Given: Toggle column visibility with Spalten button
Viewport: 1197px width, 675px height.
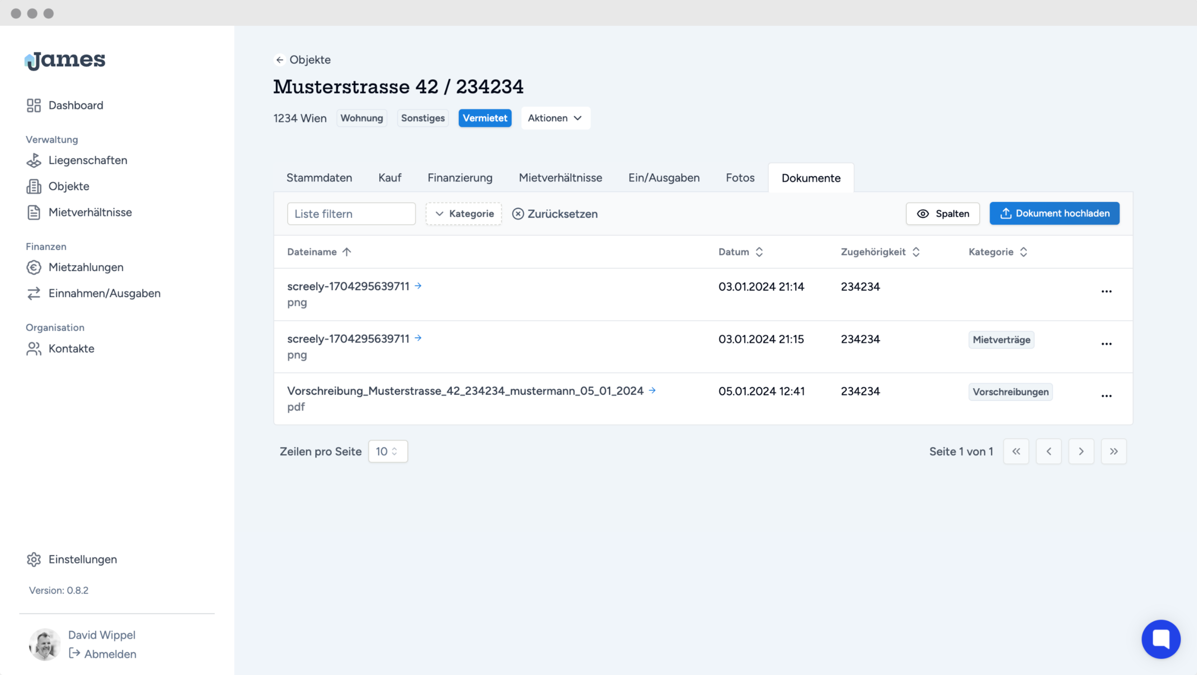Looking at the screenshot, I should point(942,213).
